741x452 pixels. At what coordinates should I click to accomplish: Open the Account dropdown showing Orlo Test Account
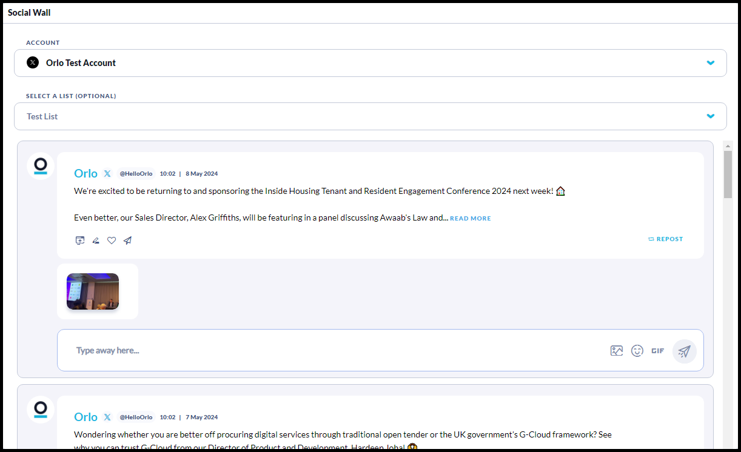coord(370,63)
